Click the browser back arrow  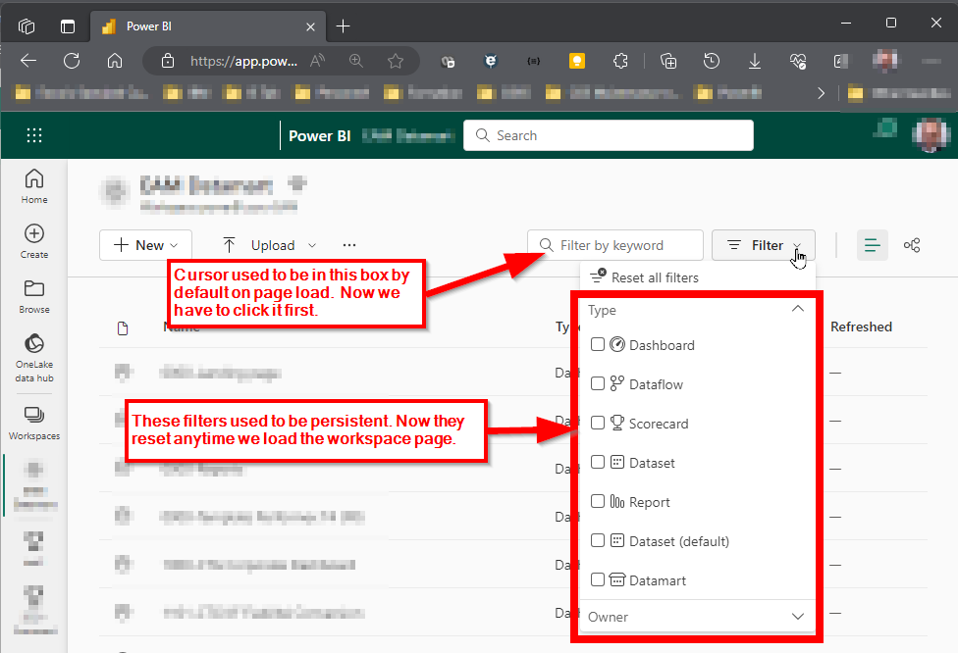point(28,61)
